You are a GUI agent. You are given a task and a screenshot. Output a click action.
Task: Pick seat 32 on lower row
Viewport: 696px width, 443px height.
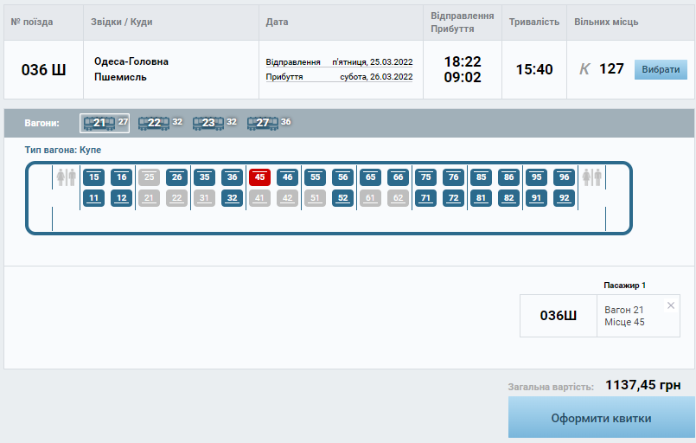(x=232, y=198)
